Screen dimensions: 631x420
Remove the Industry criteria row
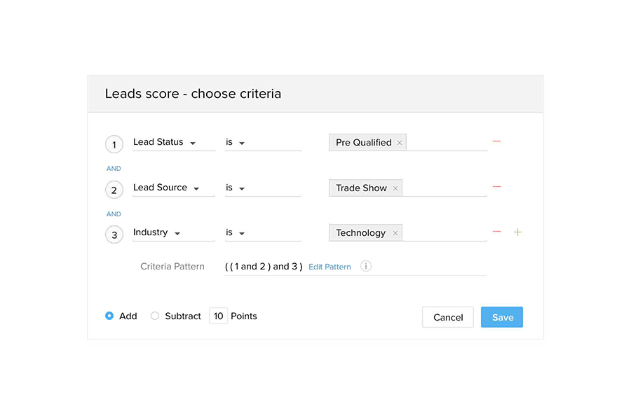point(496,232)
